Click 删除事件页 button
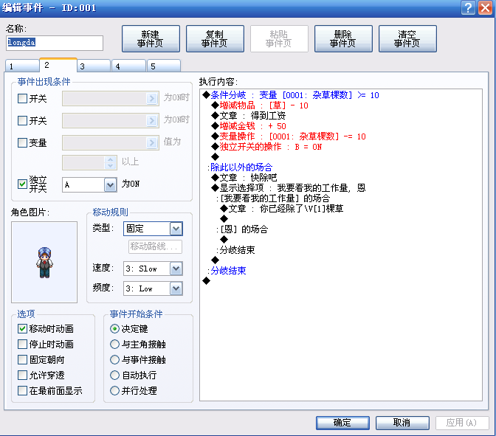Image resolution: width=496 pixels, height=436 pixels. click(x=343, y=39)
